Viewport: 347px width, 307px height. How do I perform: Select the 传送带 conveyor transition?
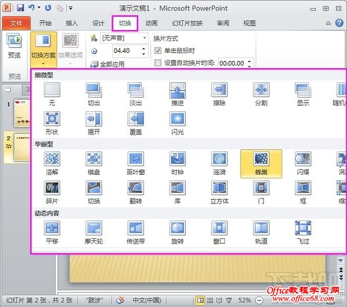tap(135, 233)
